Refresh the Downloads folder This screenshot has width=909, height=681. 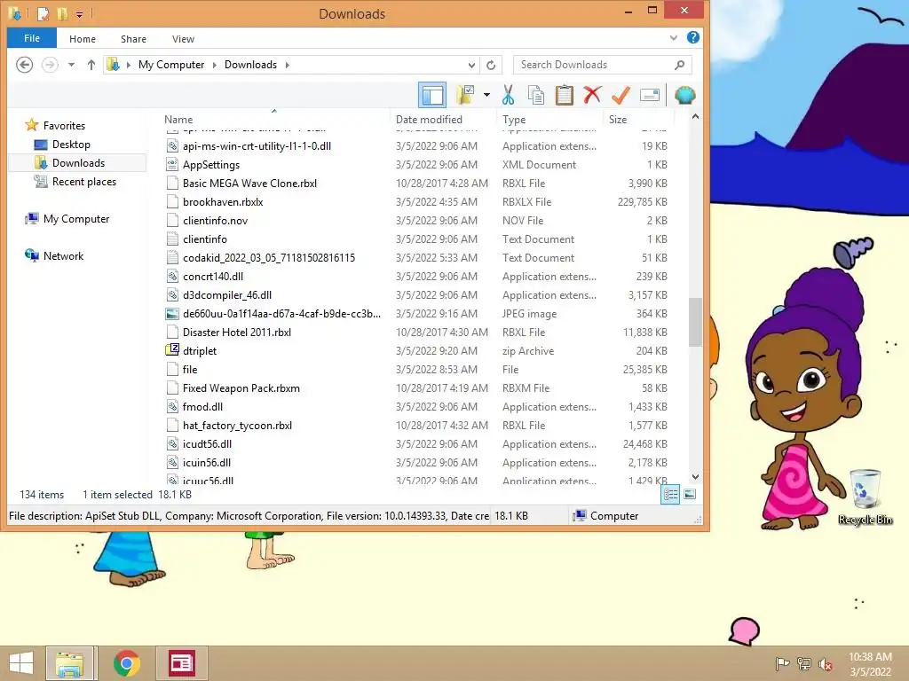tap(491, 65)
